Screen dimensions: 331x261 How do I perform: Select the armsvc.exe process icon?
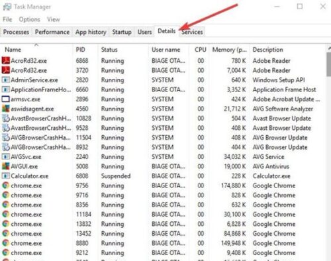tap(6, 99)
